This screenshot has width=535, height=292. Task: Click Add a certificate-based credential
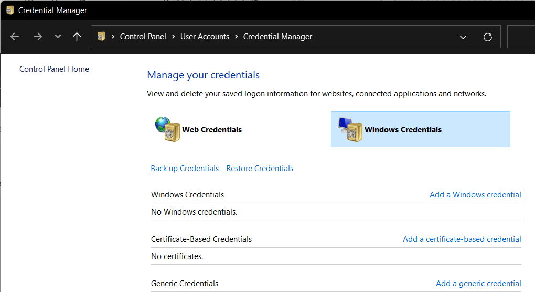click(x=462, y=239)
